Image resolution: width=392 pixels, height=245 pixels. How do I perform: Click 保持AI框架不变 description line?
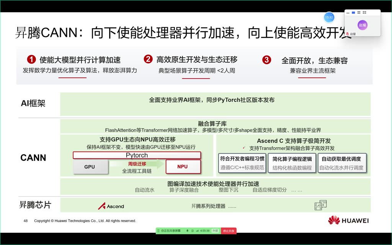141,147
